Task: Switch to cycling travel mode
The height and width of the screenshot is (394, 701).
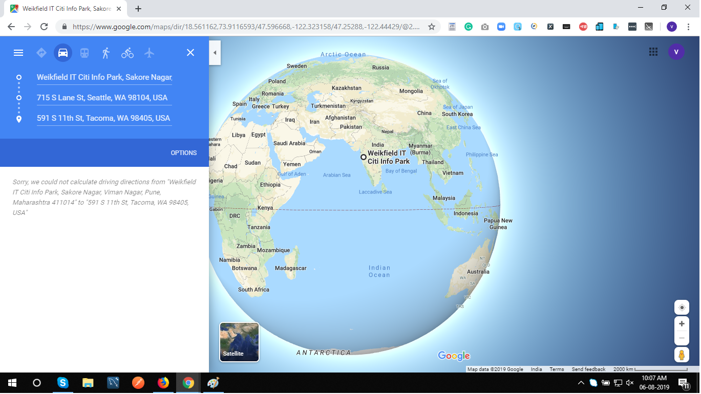Action: [x=128, y=53]
